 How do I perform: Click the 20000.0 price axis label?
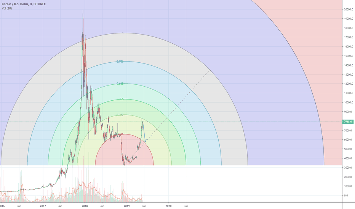pyautogui.click(x=349, y=9)
